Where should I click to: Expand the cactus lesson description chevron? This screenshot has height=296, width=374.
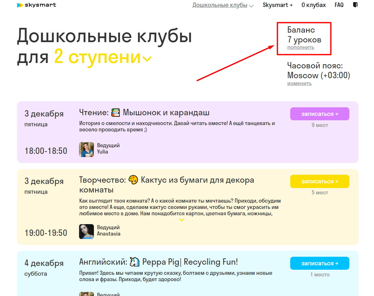[x=182, y=220]
